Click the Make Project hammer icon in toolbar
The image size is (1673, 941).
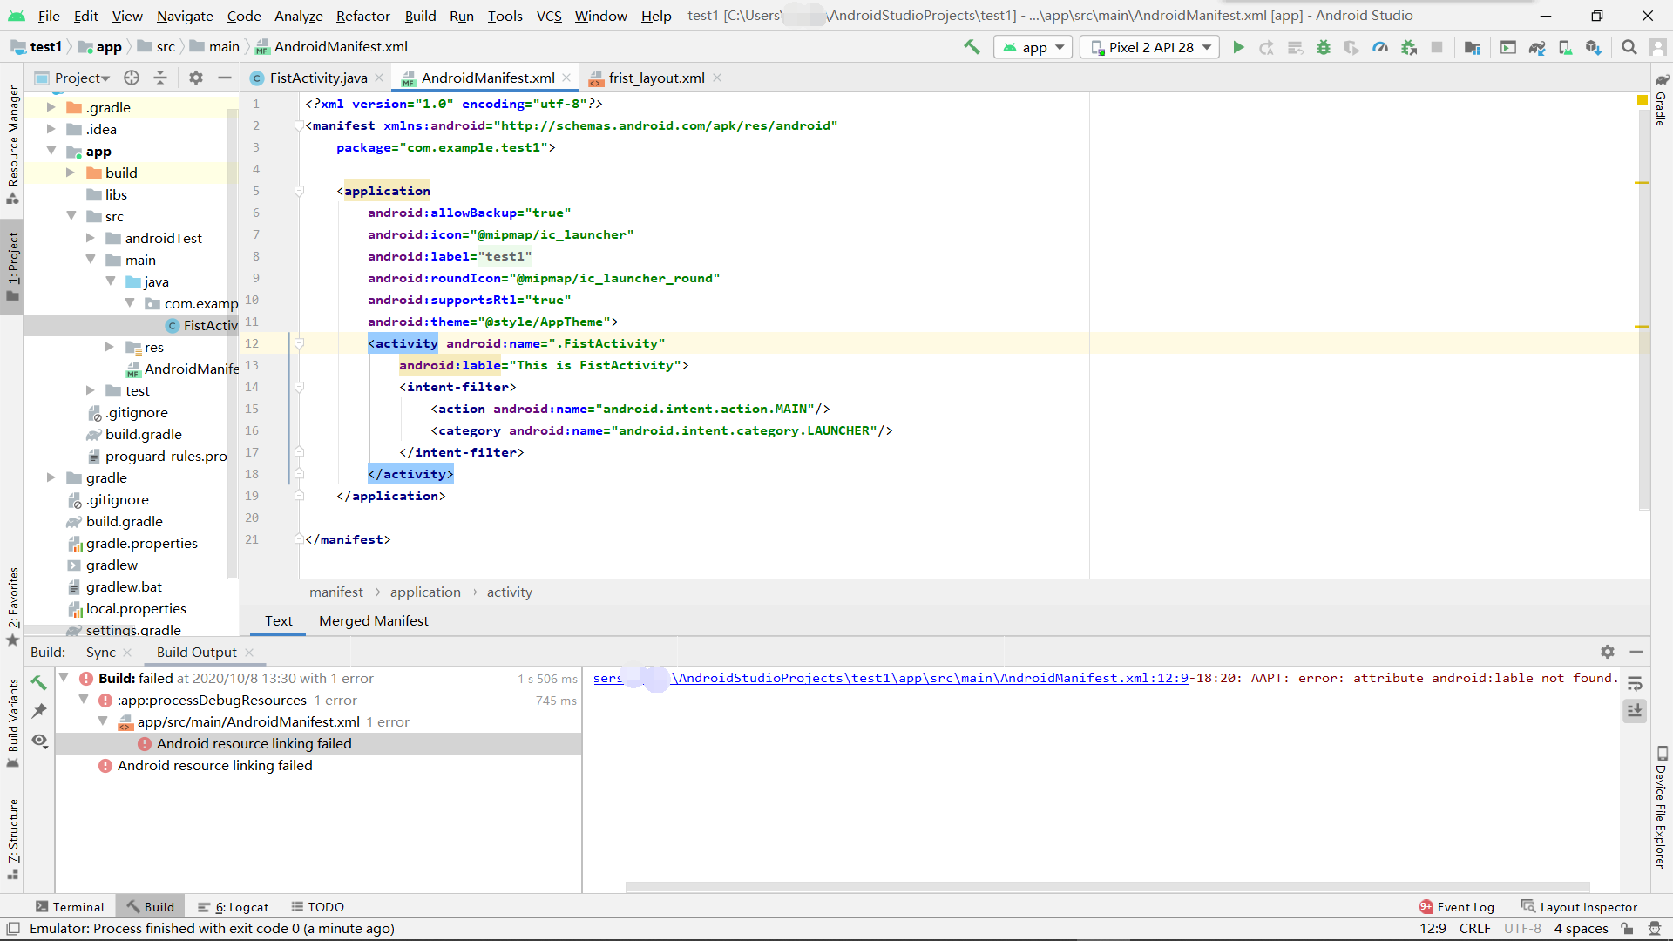point(972,47)
